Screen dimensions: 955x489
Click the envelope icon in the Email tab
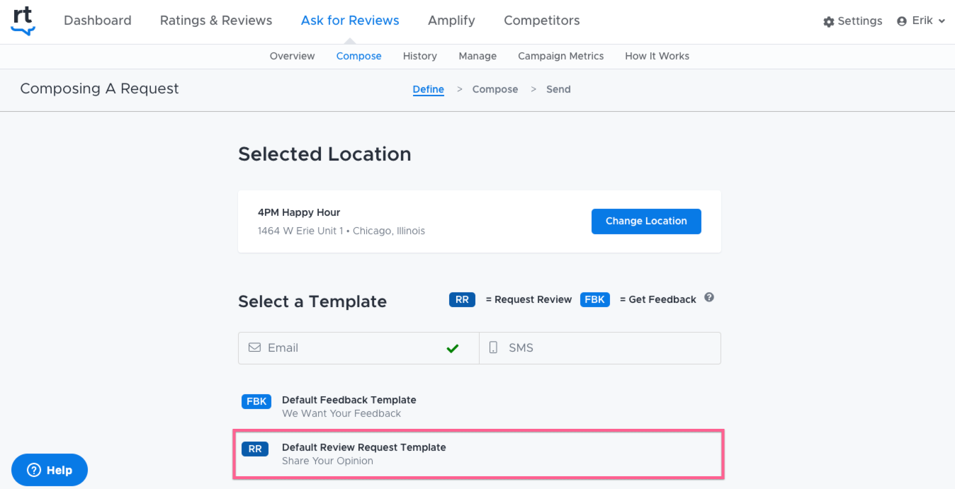tap(254, 347)
